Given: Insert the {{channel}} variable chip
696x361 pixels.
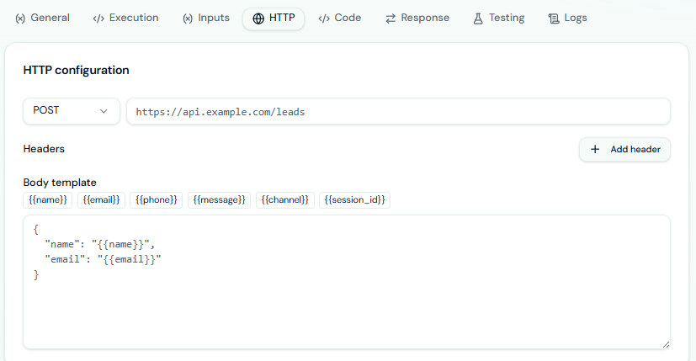Looking at the screenshot, I should pyautogui.click(x=285, y=199).
